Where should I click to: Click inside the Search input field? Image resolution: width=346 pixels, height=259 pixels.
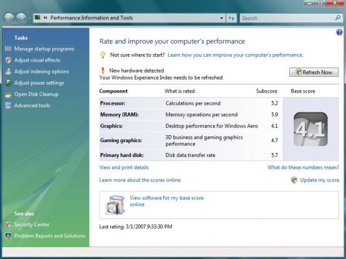tap(287, 18)
